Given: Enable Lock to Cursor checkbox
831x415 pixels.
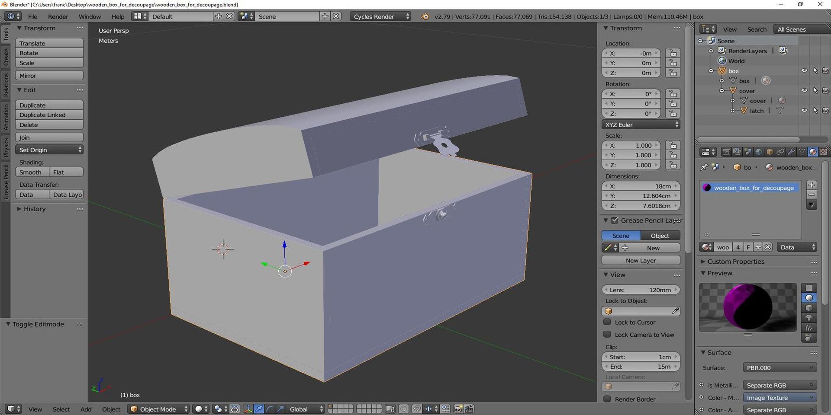Looking at the screenshot, I should pyautogui.click(x=607, y=322).
